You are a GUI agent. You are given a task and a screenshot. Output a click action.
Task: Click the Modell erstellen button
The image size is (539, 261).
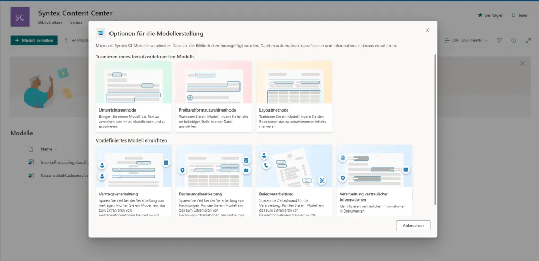(34, 41)
